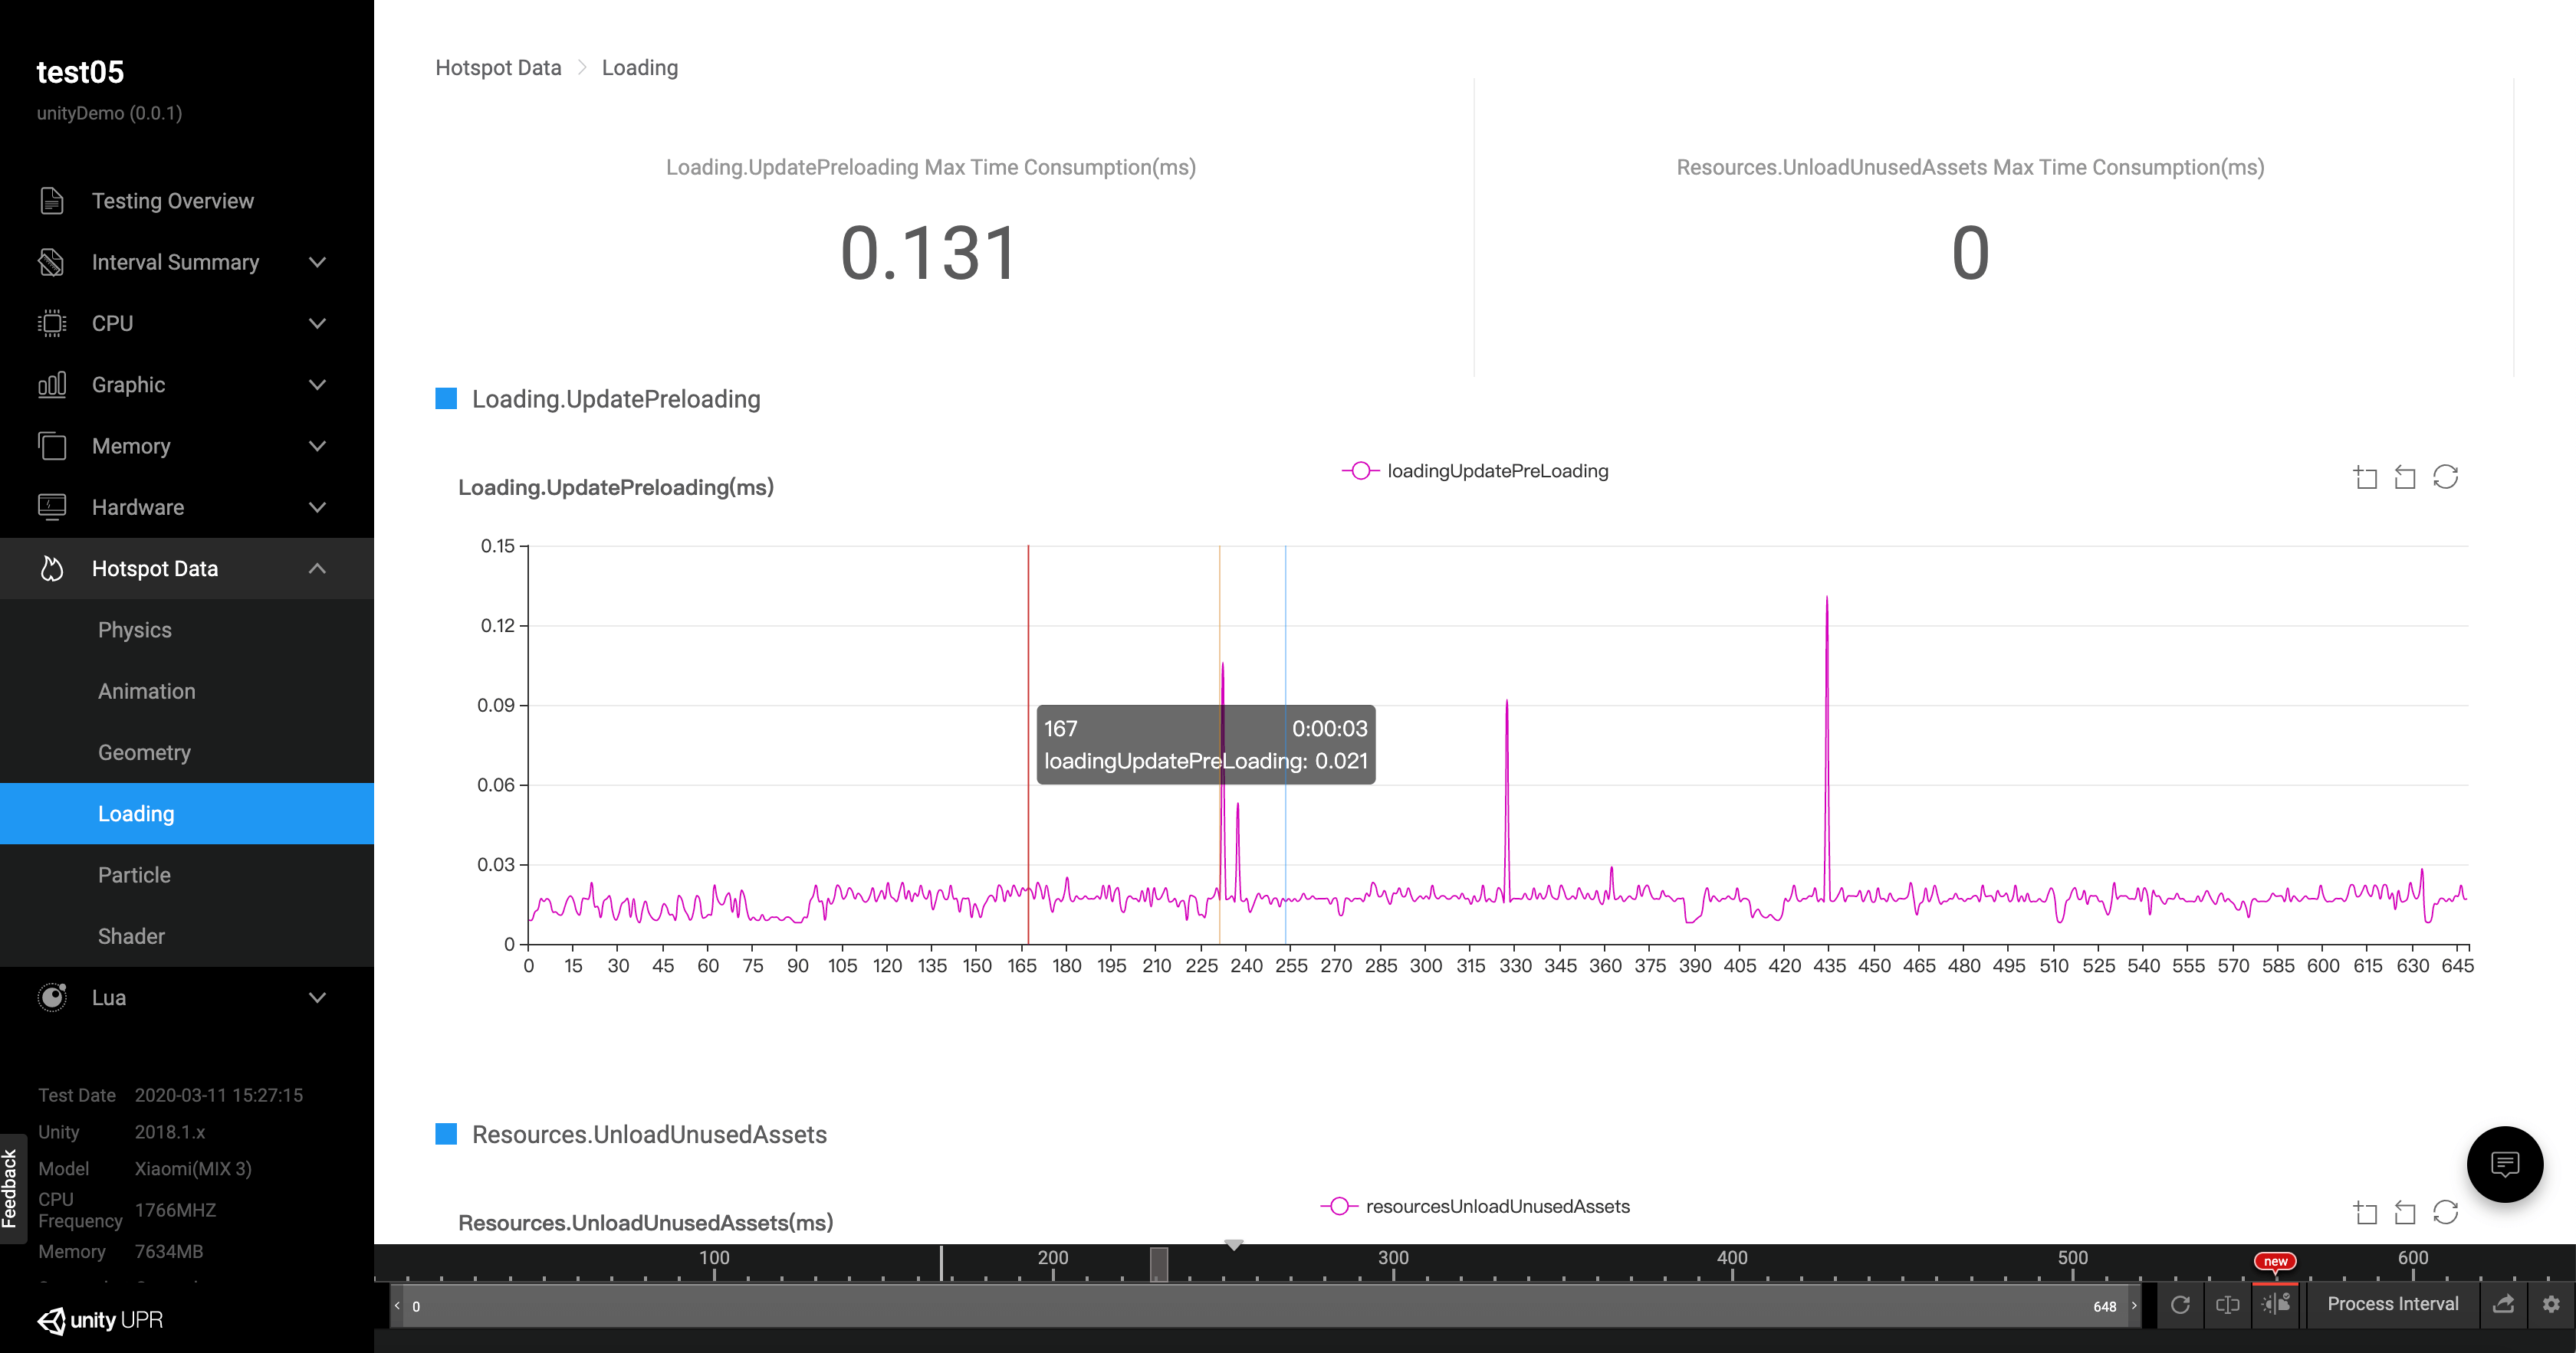Click the timeline range end arrow at 648
This screenshot has width=2576, height=1353.
pyautogui.click(x=2134, y=1306)
